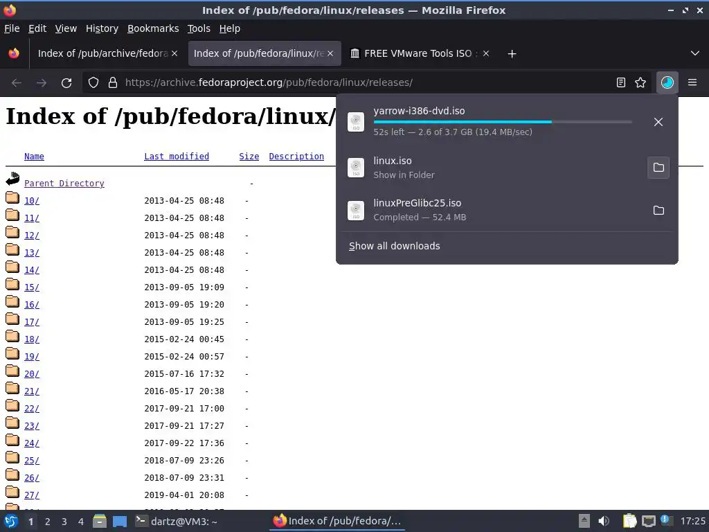Open folder containing linuxPreGlibc25.iso
Screen dimensions: 709x532
pyautogui.click(x=658, y=211)
